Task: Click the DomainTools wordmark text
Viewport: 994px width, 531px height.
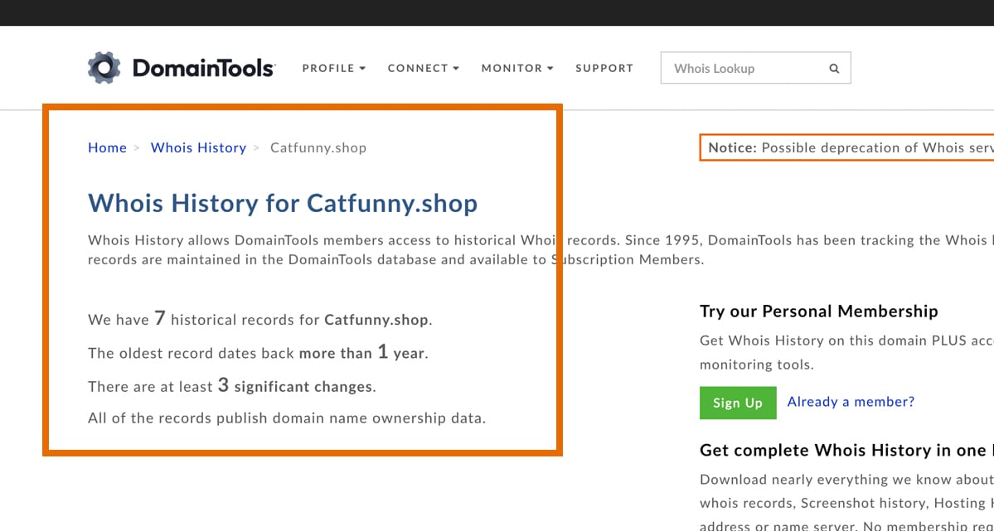Action: 203,68
